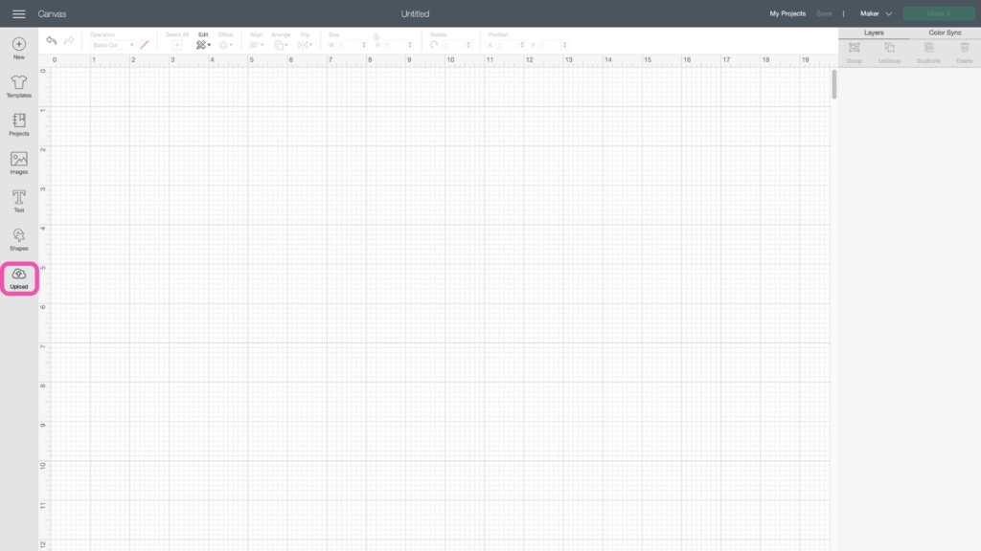Click the Position Y input field
981x551 pixels.
tap(550, 45)
